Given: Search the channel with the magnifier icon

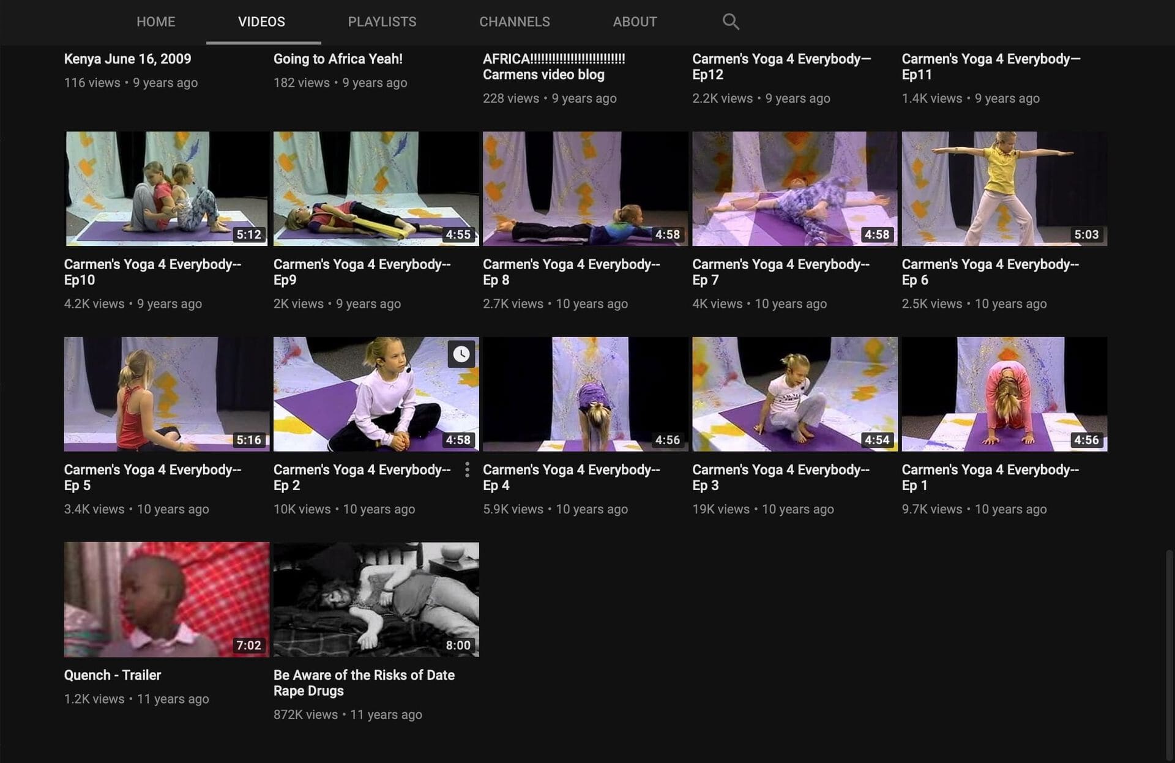Looking at the screenshot, I should point(731,22).
